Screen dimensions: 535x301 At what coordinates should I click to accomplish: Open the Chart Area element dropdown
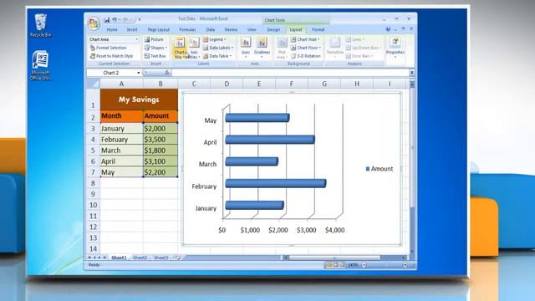(x=137, y=39)
